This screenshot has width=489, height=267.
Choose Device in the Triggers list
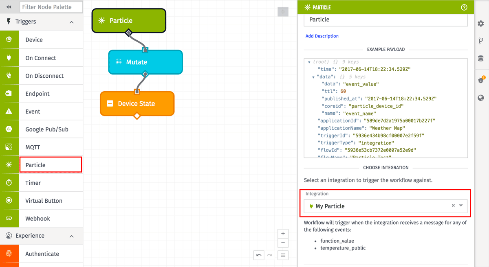pyautogui.click(x=51, y=39)
